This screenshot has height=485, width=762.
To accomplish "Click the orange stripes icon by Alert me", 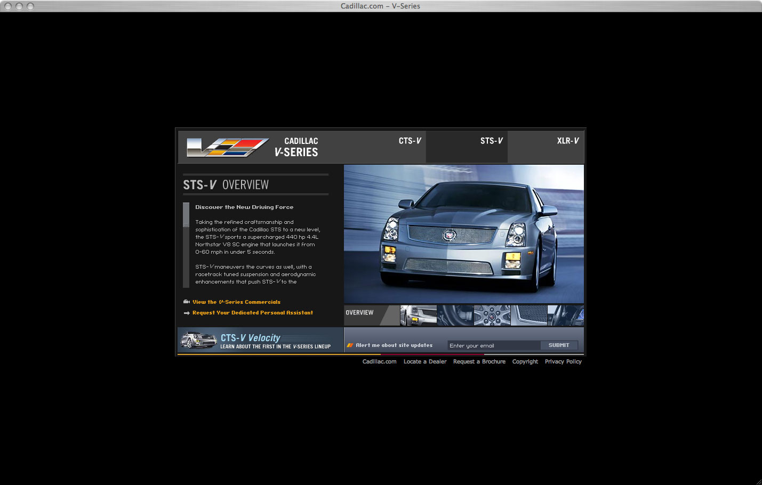I will (x=350, y=345).
